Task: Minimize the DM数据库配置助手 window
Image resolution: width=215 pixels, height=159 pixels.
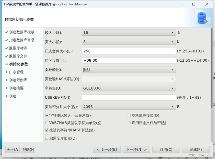Action: pos(181,4)
